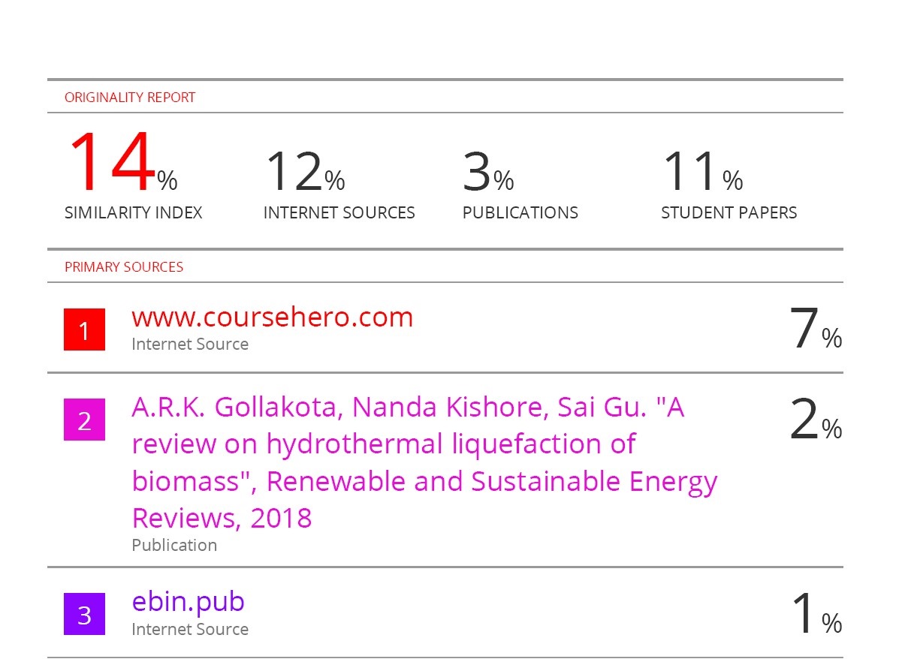Click the red source number 1 badge
Viewport: 902px width, 659px height.
84,330
